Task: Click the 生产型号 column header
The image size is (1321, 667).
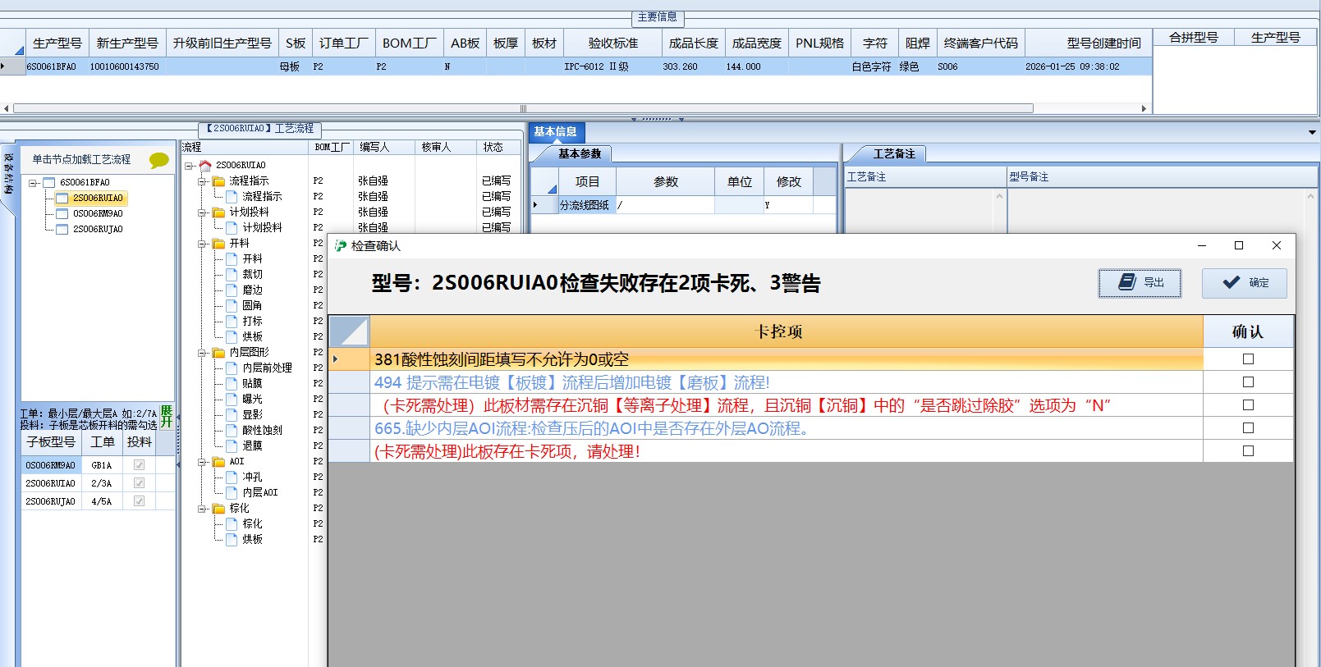Action: pos(57,43)
